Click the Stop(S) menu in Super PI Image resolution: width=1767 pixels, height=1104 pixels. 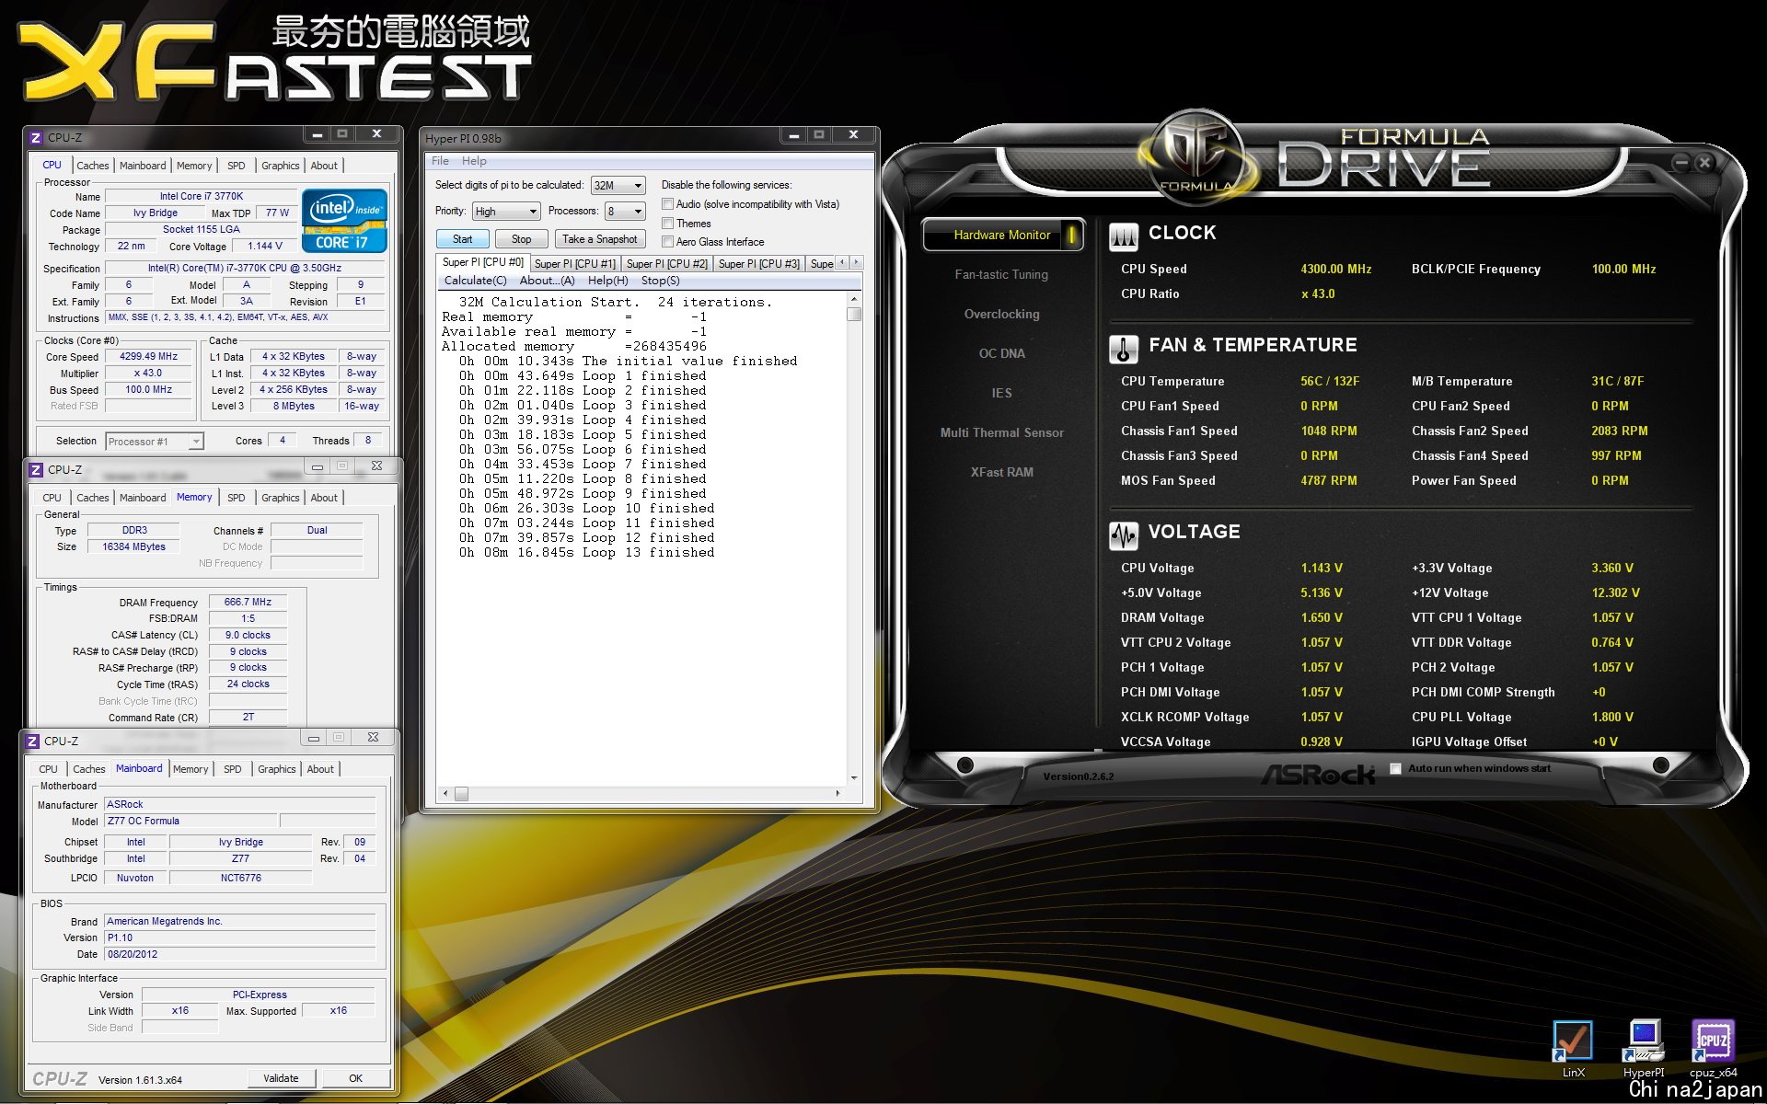pos(660,281)
